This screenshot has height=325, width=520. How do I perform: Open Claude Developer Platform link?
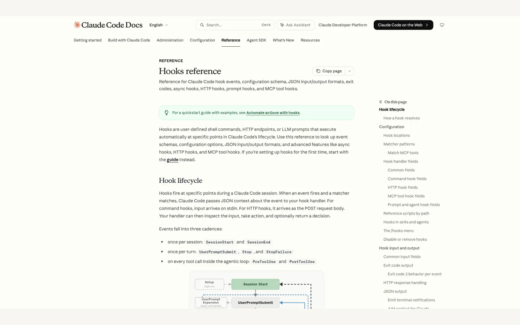[x=342, y=25]
